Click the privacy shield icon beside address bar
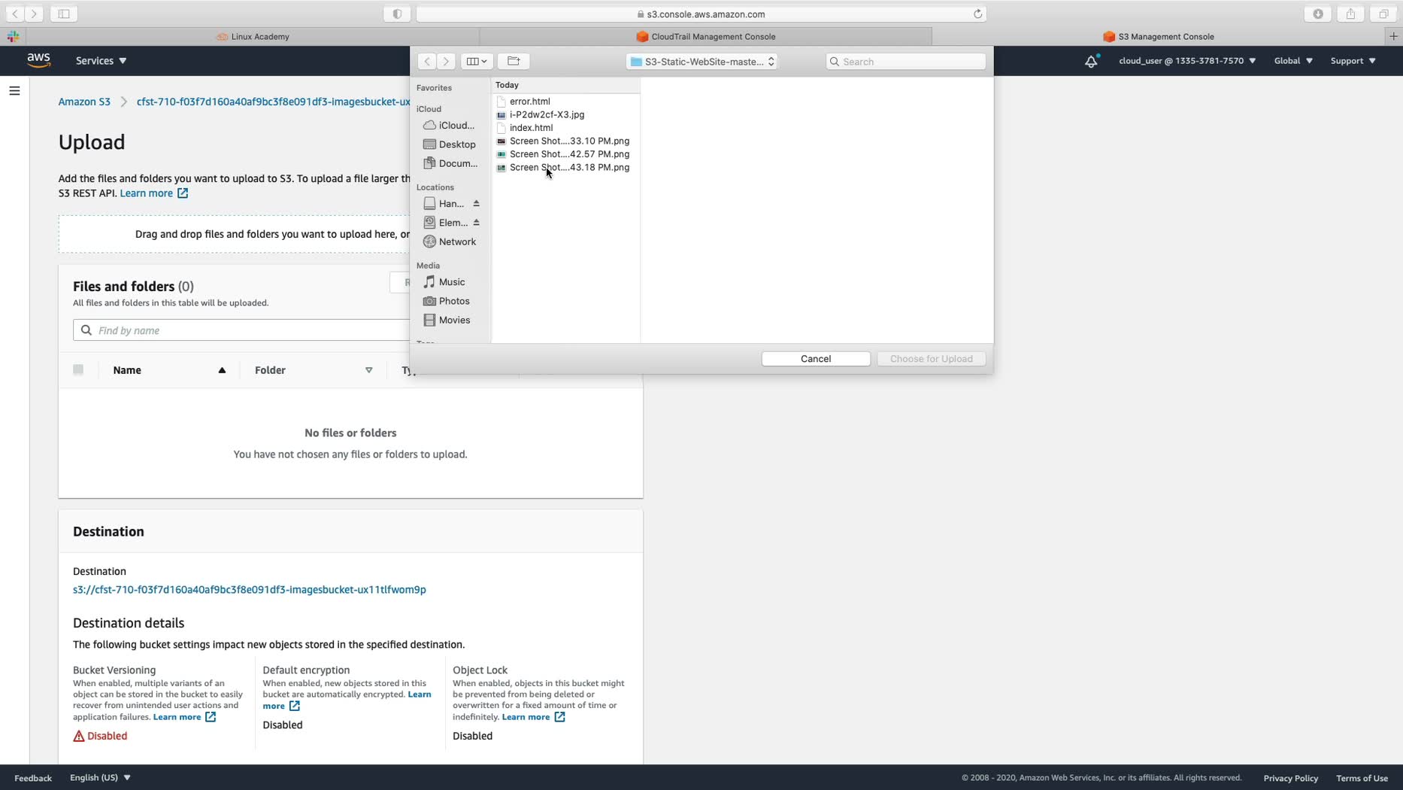The height and width of the screenshot is (790, 1403). click(397, 14)
